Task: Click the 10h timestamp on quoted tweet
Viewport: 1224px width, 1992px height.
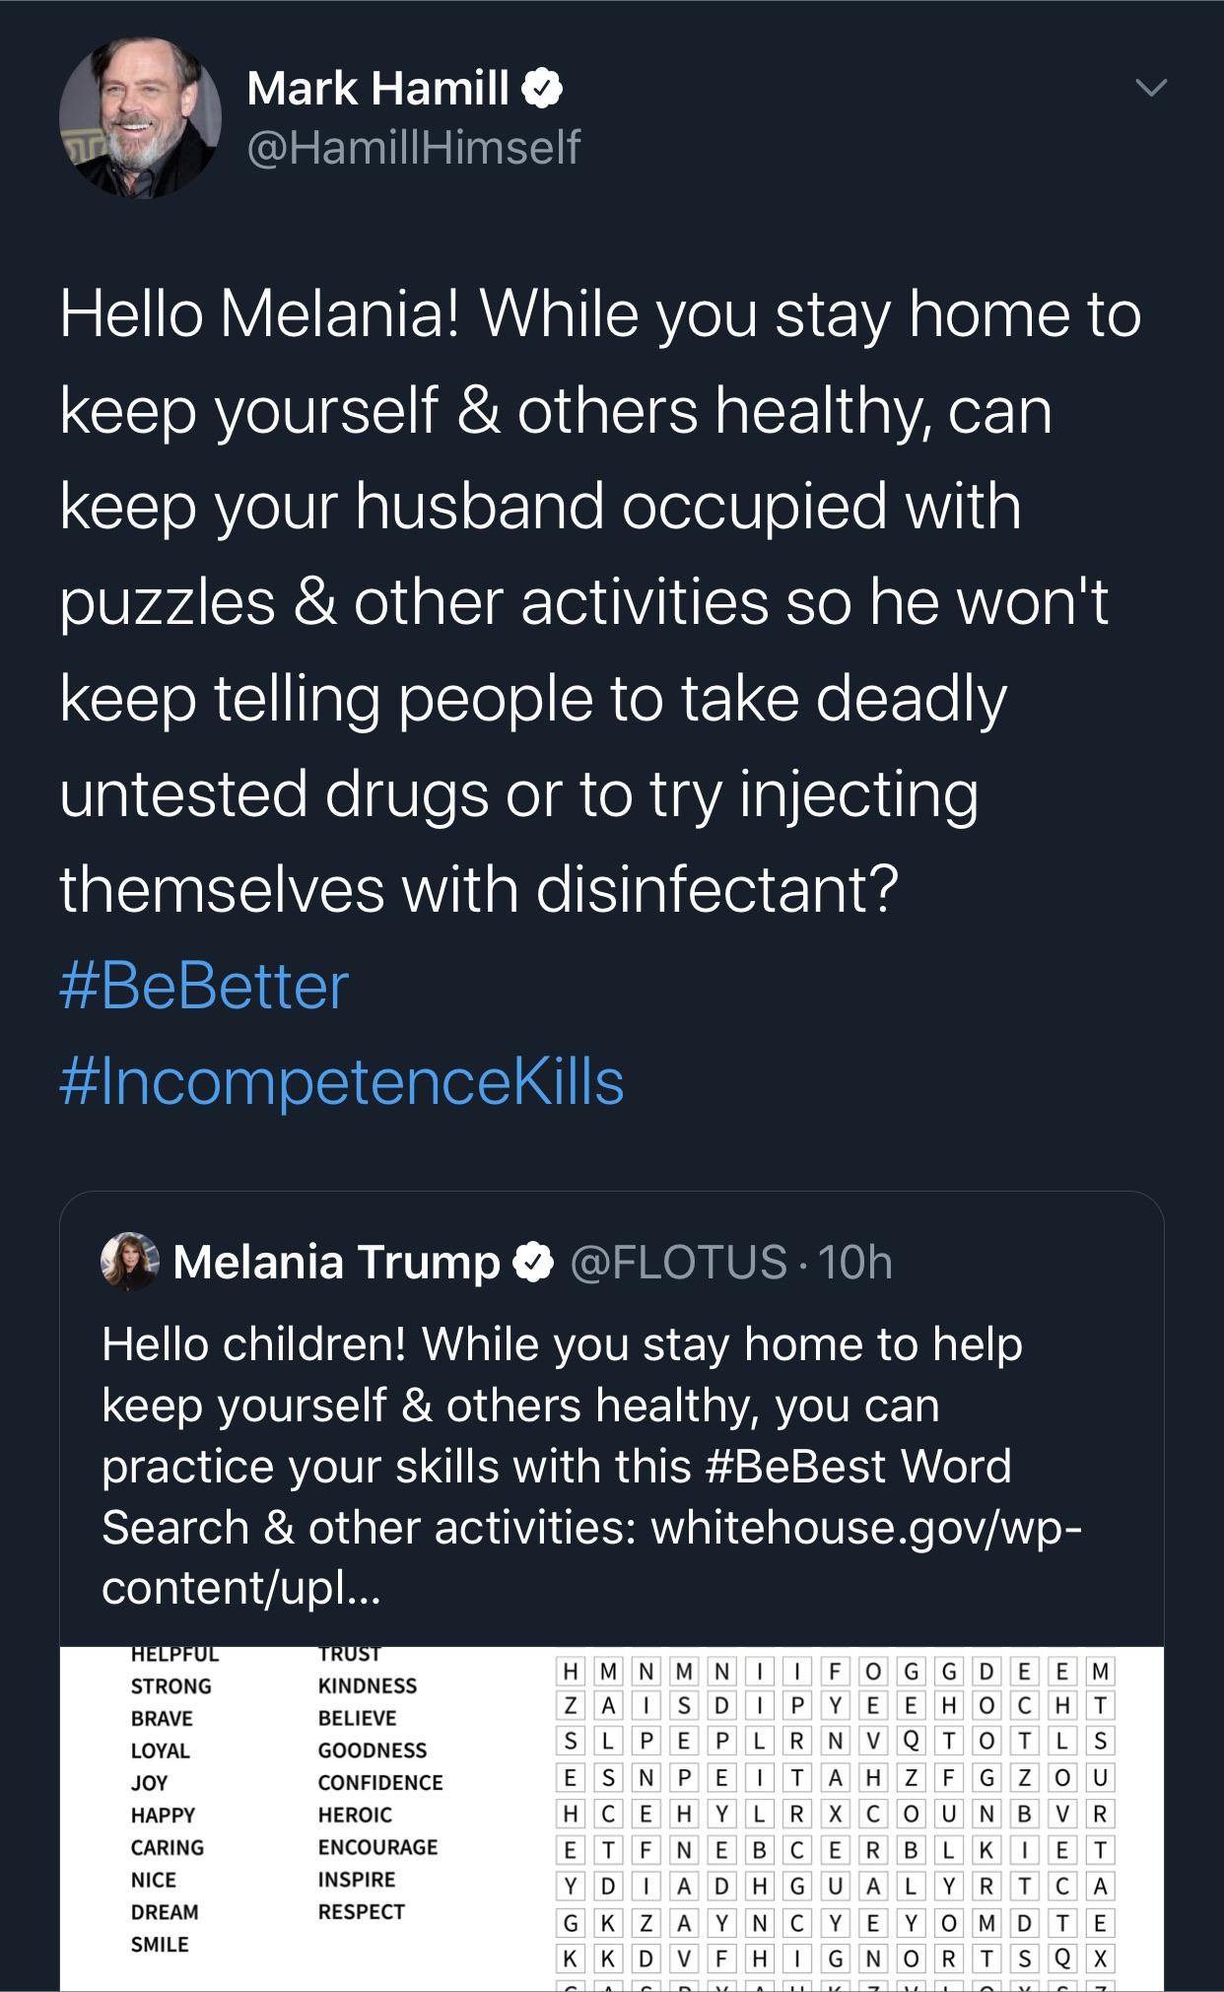Action: [855, 1263]
